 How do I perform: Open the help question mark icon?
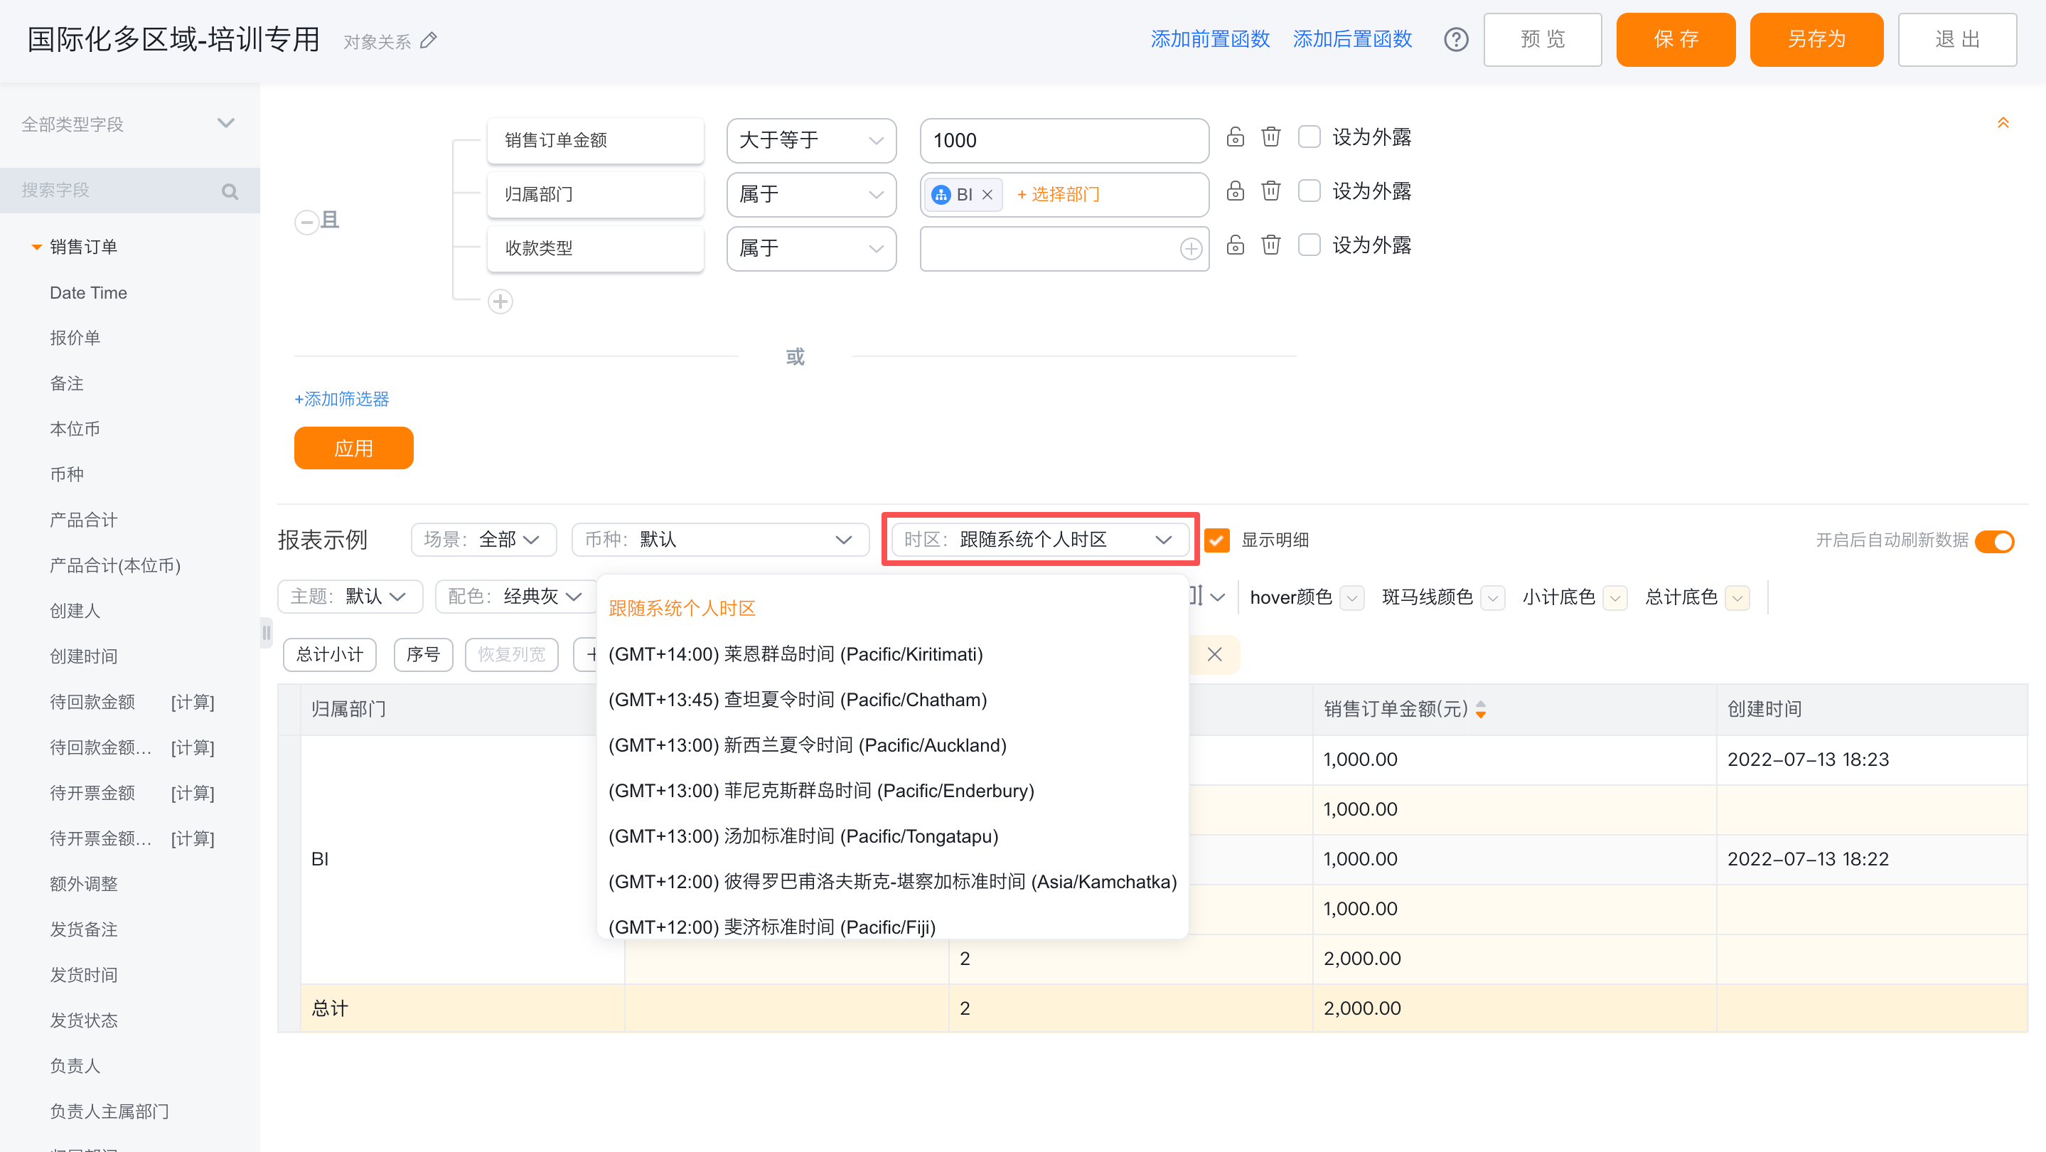1455,40
